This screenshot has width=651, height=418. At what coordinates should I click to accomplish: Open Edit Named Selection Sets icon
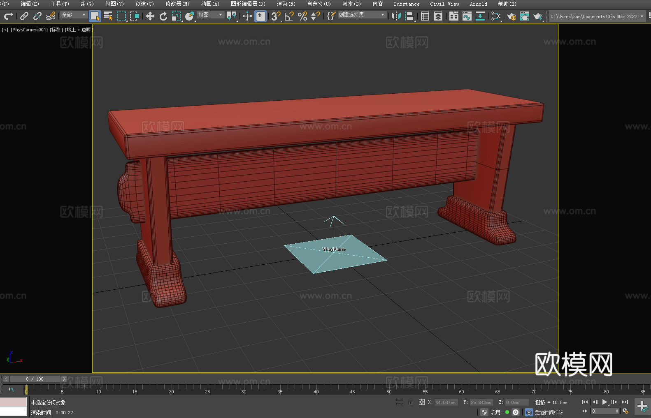(x=331, y=16)
